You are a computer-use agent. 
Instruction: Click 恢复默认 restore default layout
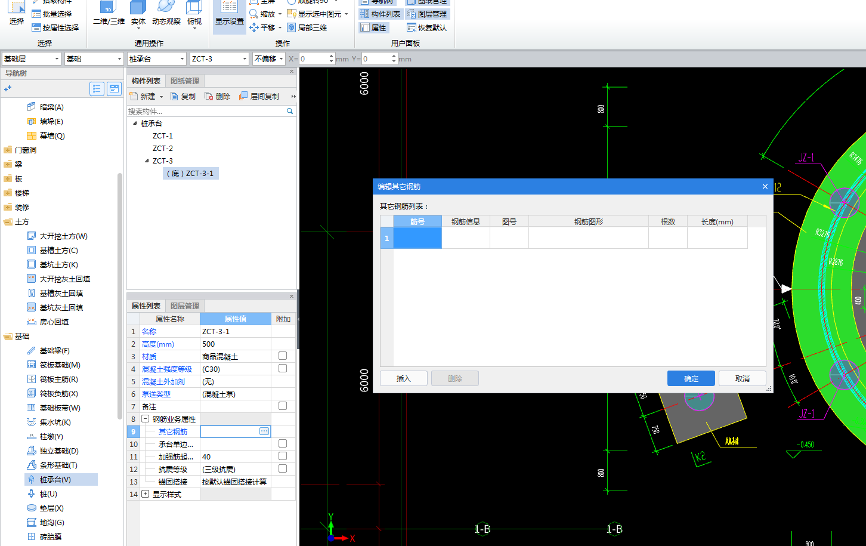(426, 27)
